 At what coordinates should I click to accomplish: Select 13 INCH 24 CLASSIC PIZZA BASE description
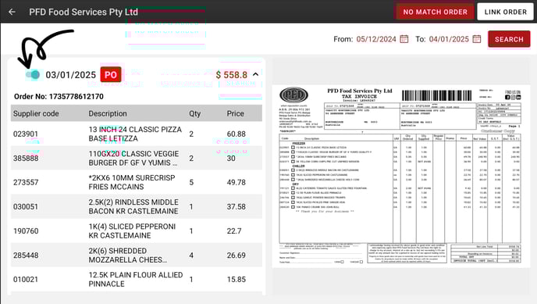tap(135, 134)
